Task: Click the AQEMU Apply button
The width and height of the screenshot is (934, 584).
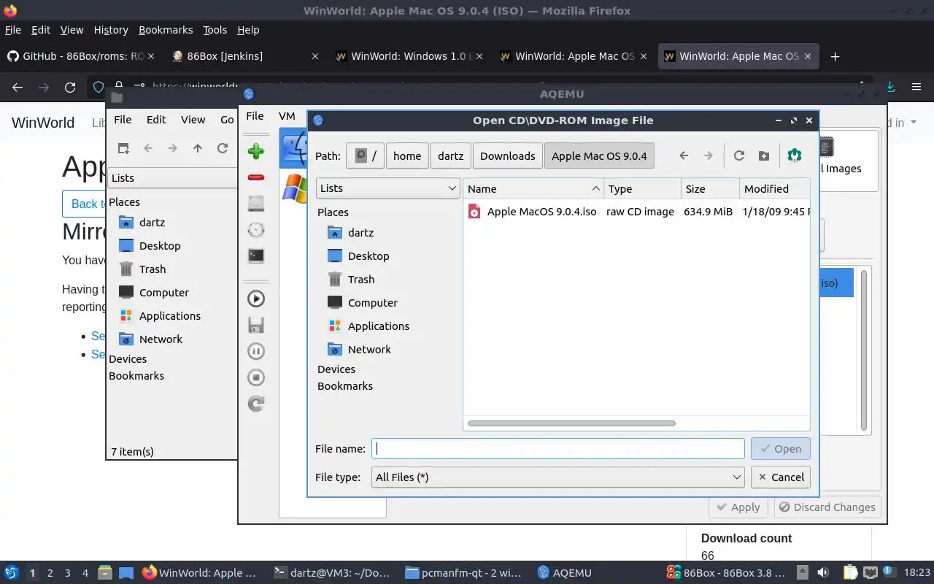Action: click(738, 507)
